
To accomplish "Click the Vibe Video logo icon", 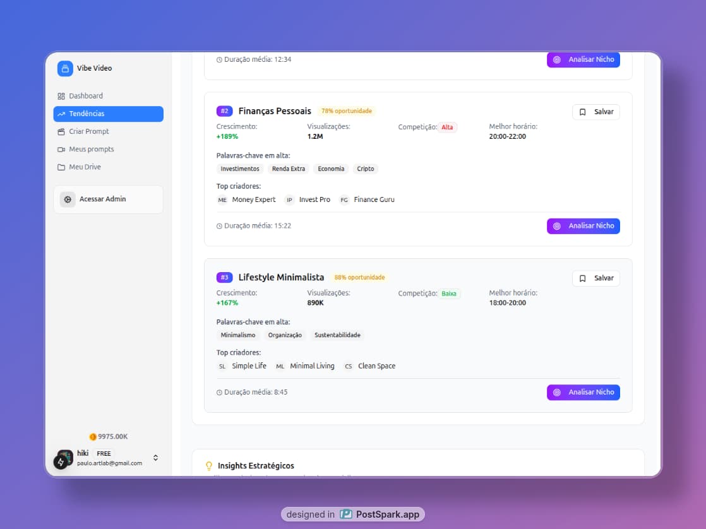I will tap(65, 68).
